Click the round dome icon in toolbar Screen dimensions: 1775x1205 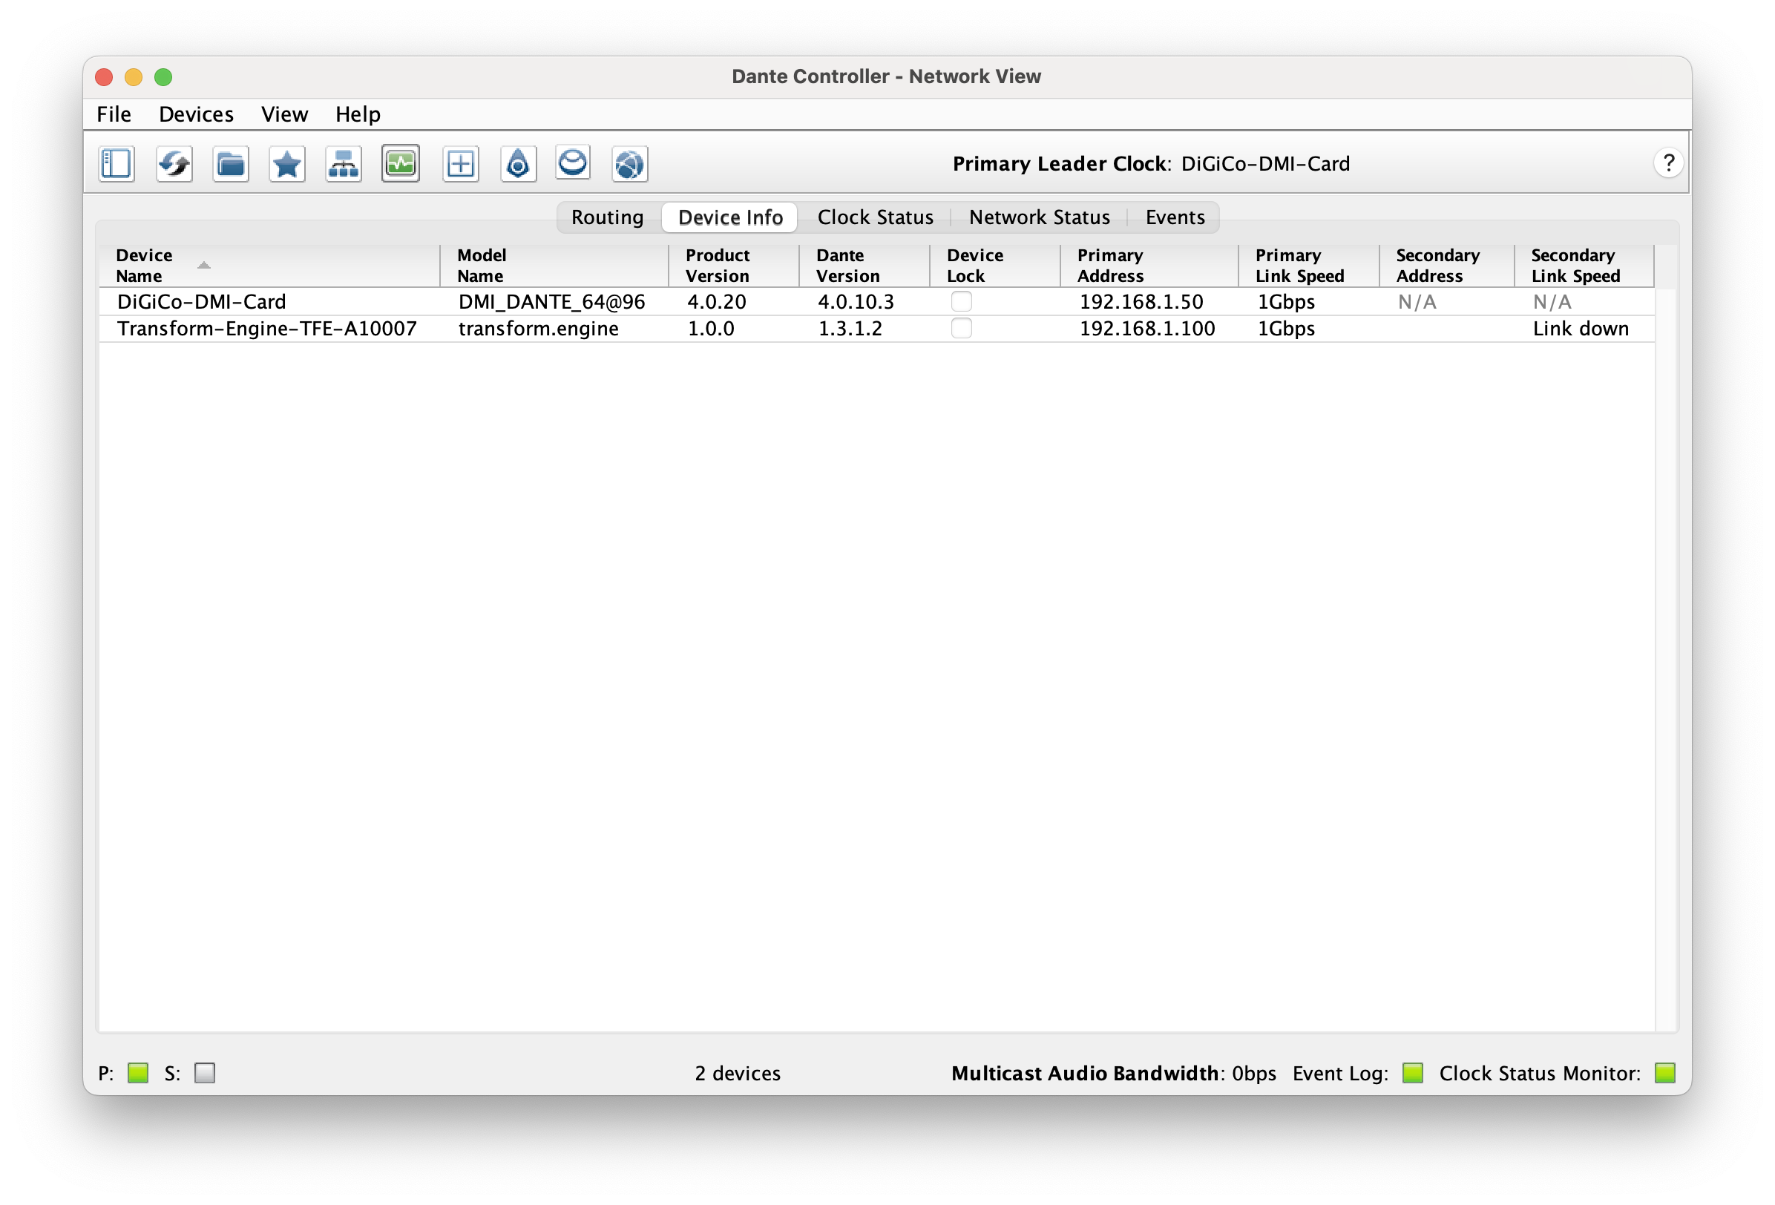(573, 162)
